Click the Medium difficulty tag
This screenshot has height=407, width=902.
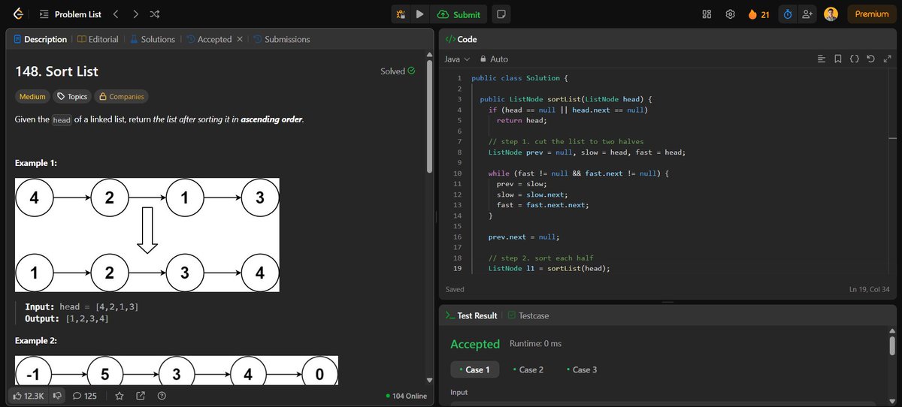coord(32,96)
